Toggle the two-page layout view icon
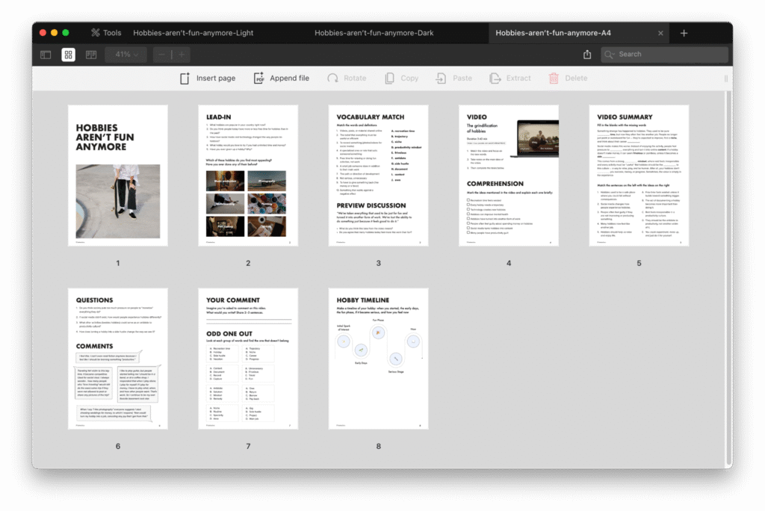This screenshot has height=511, width=765. (x=91, y=55)
